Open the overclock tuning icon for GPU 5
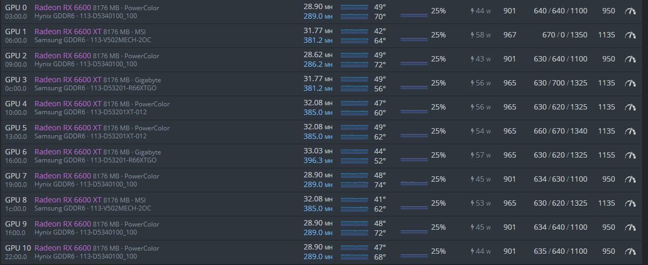The image size is (648, 265). coord(630,131)
